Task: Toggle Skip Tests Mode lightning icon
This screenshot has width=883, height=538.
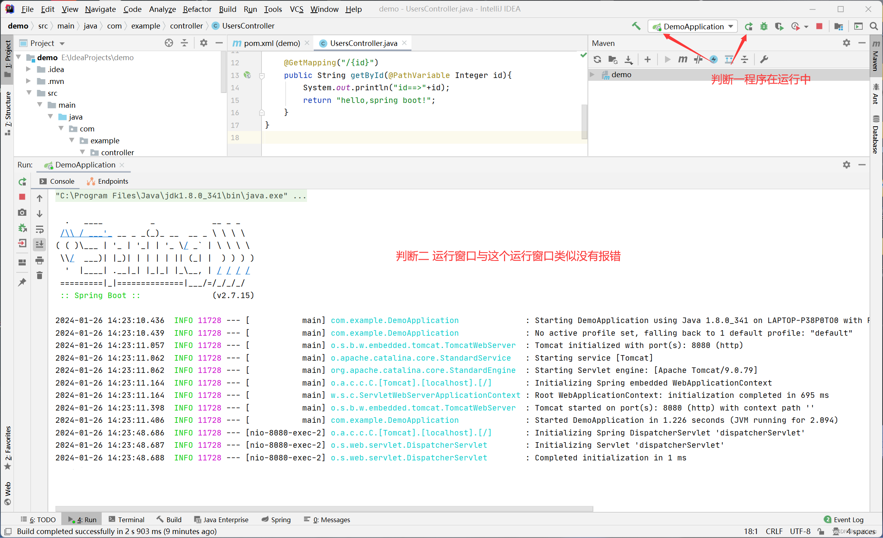Action: pyautogui.click(x=714, y=59)
